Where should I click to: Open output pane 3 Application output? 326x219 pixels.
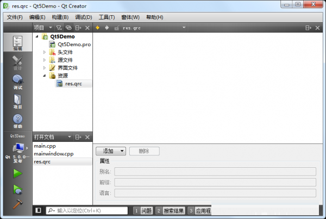tap(199, 211)
